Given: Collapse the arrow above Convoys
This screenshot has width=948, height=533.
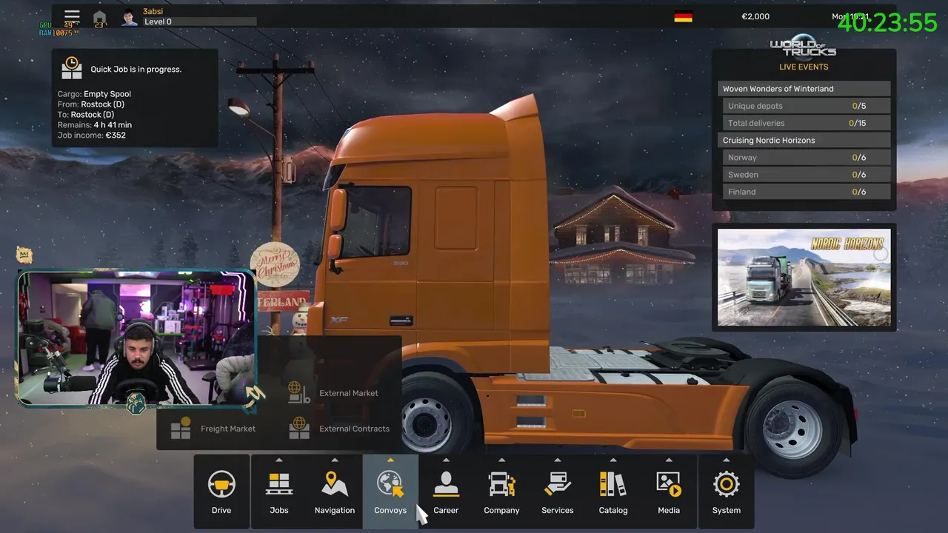Looking at the screenshot, I should (390, 460).
